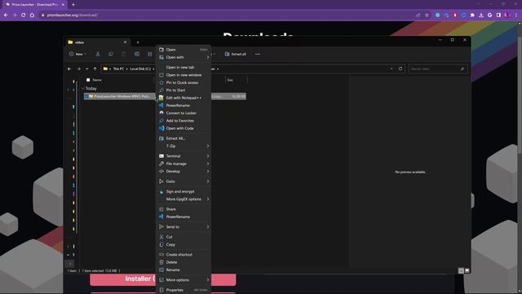Image resolution: width=522 pixels, height=294 pixels.
Task: Expand the File manage submenu
Action: tap(208, 163)
